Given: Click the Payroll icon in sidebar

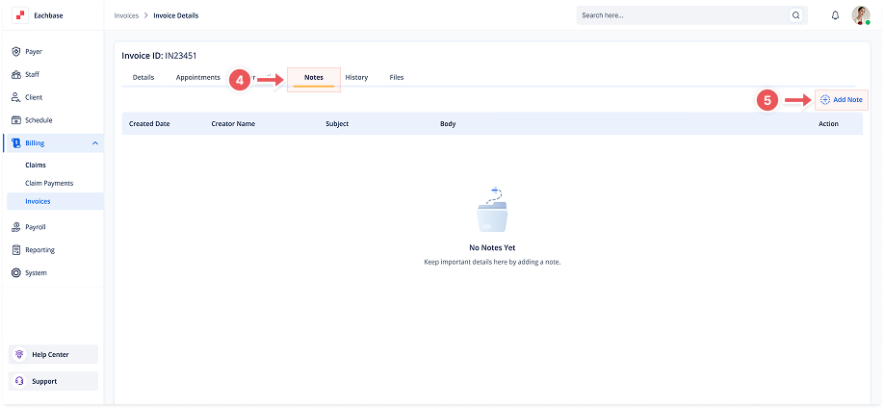Looking at the screenshot, I should (16, 227).
